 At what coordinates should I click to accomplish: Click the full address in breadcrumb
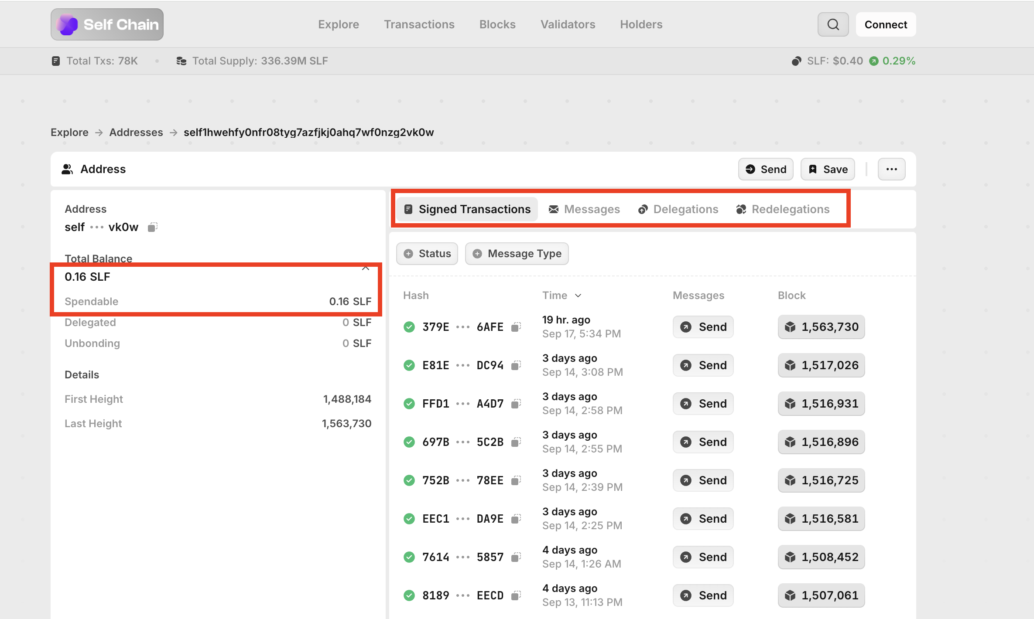click(308, 133)
